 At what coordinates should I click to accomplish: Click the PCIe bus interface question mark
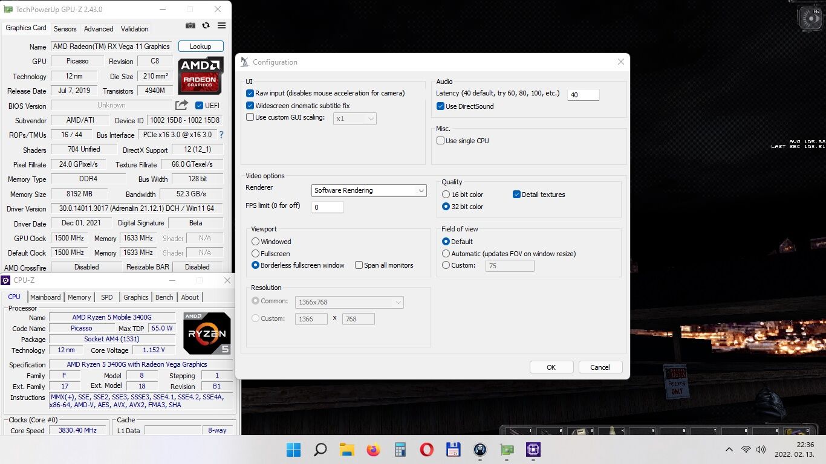(221, 135)
